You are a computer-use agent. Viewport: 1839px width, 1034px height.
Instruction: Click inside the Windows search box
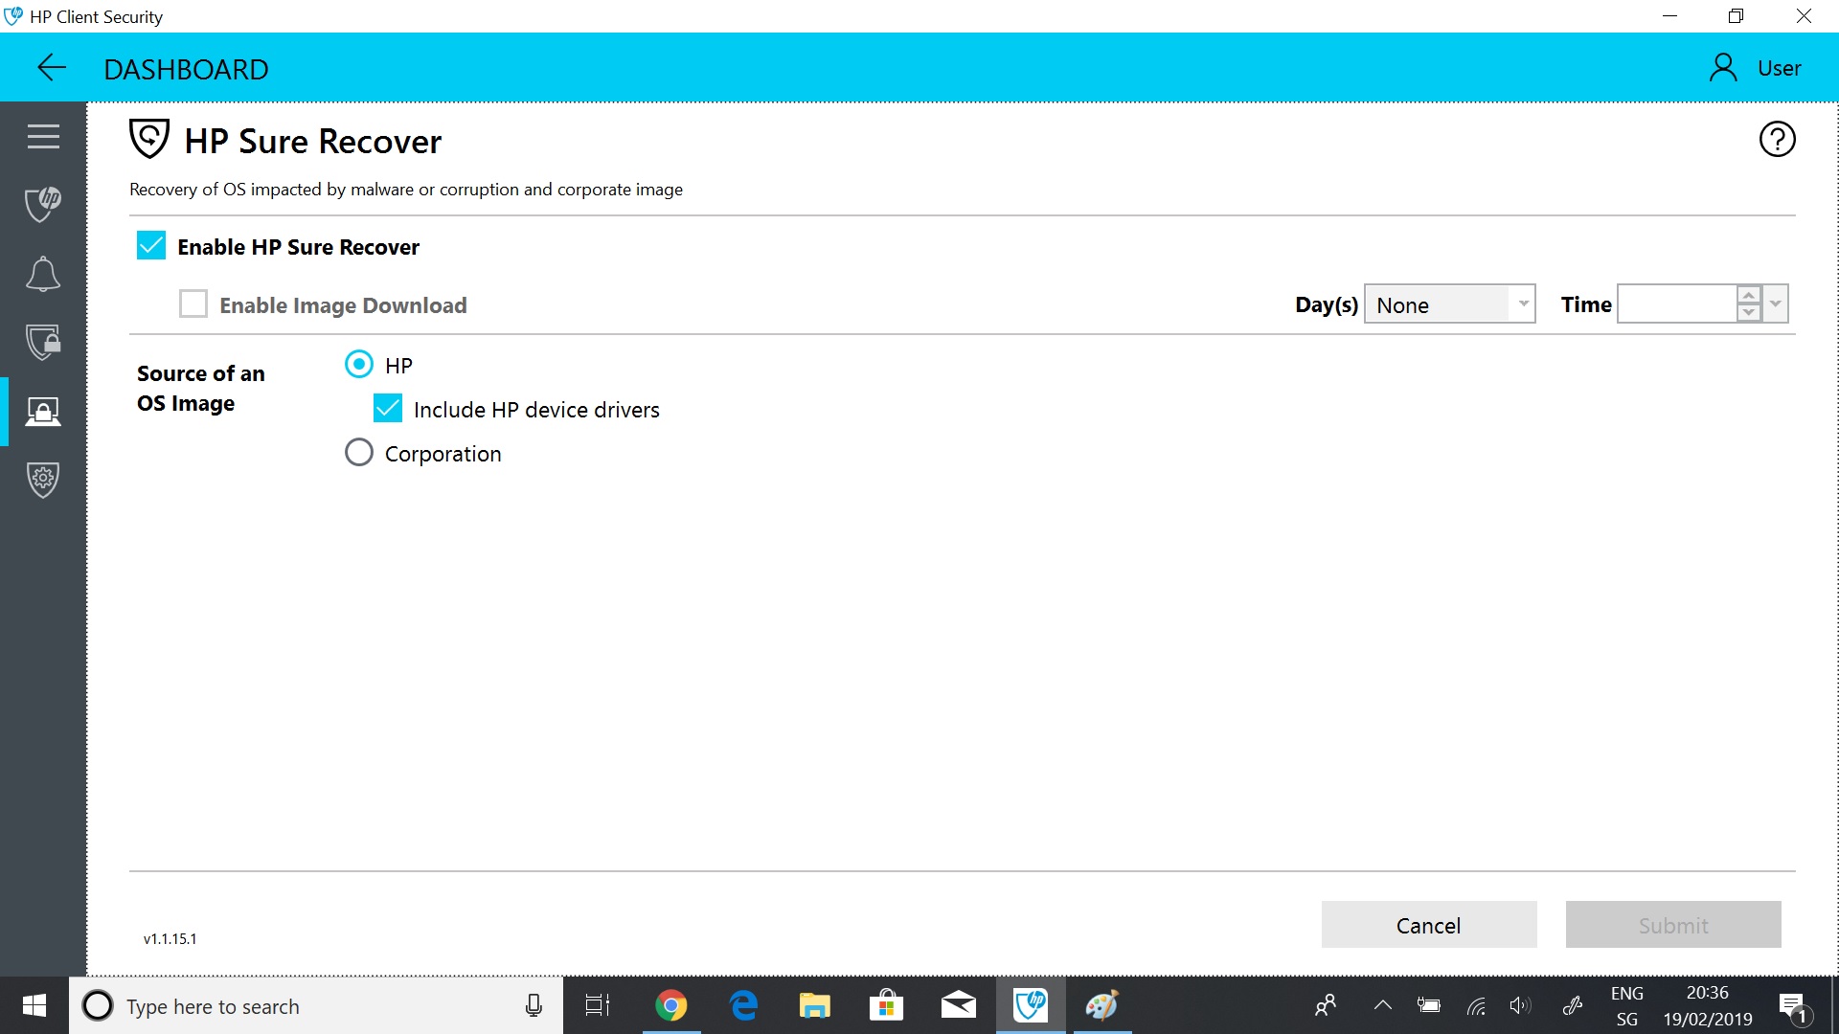pyautogui.click(x=287, y=1005)
